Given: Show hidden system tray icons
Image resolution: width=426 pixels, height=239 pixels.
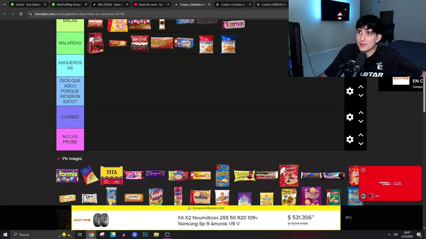Looking at the screenshot, I should (x=389, y=235).
